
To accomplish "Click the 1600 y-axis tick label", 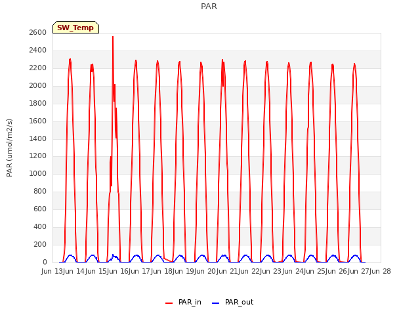I will [38, 121].
